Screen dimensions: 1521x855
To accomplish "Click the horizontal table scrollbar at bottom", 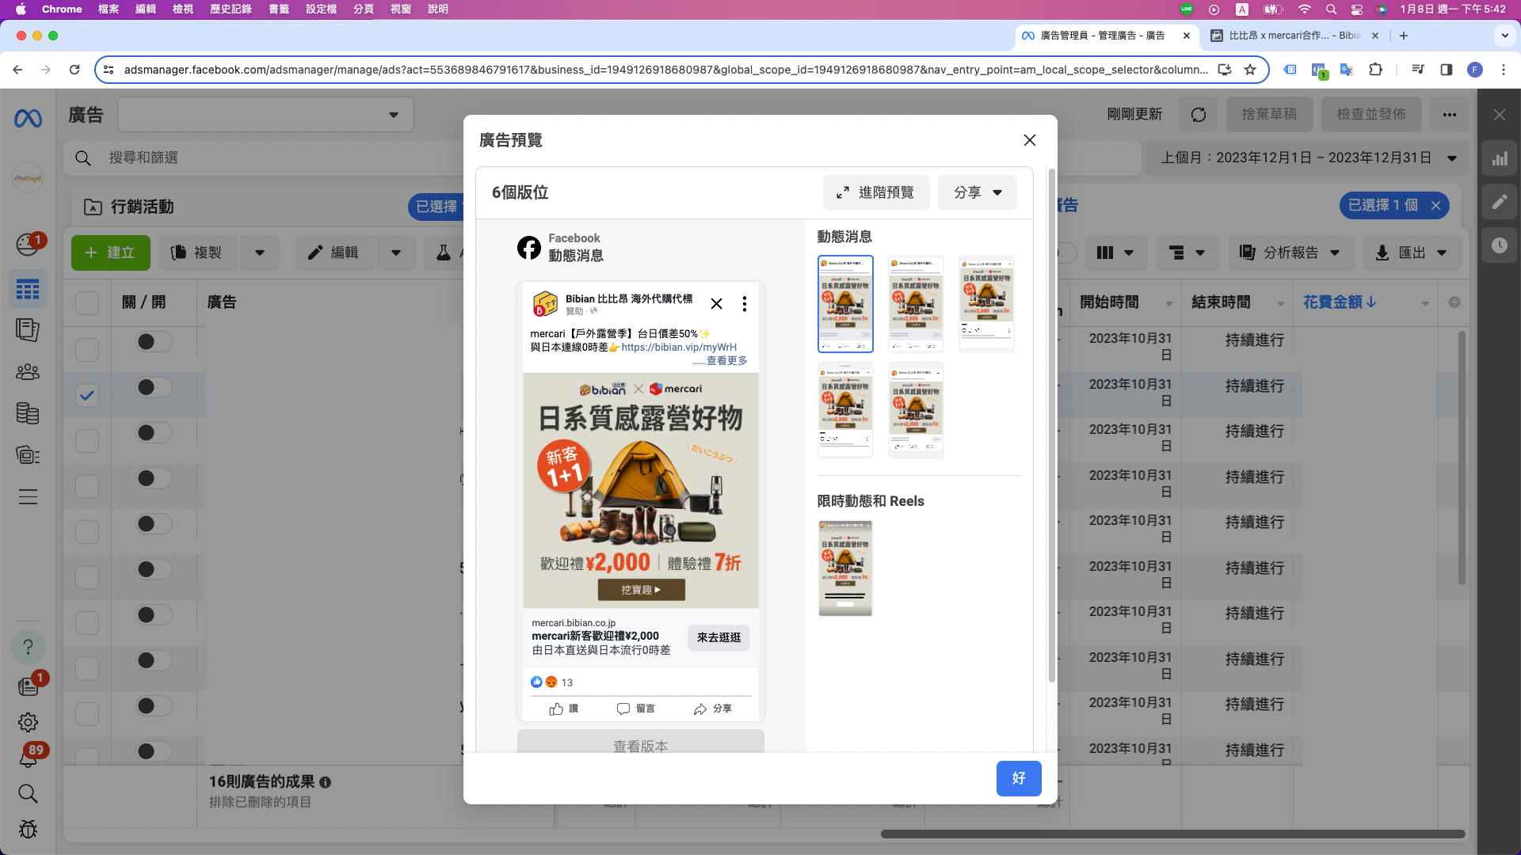I will coord(1172,834).
